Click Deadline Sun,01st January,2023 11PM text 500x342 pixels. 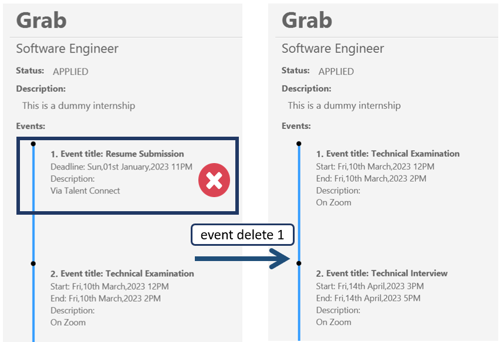[121, 167]
